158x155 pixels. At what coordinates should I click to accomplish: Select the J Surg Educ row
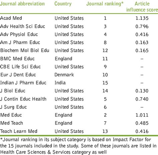[79, 107]
